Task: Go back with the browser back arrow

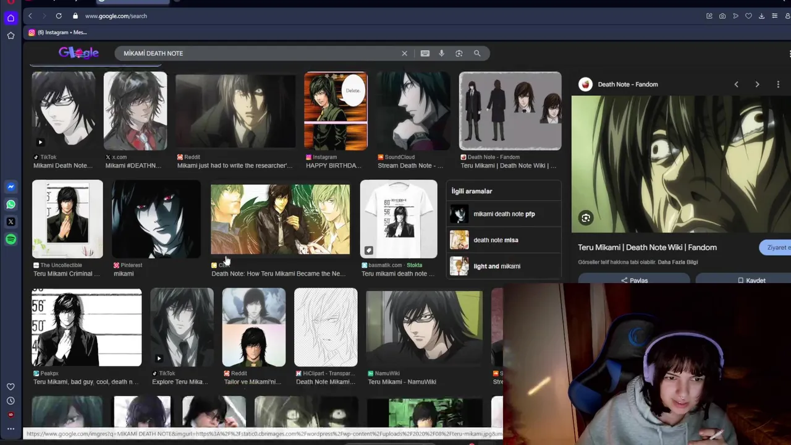Action: pos(30,16)
